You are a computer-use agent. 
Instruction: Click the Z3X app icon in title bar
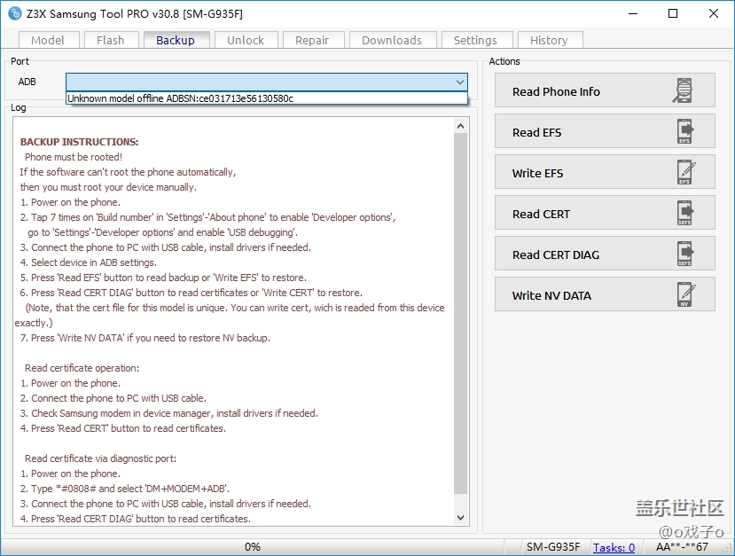point(14,13)
